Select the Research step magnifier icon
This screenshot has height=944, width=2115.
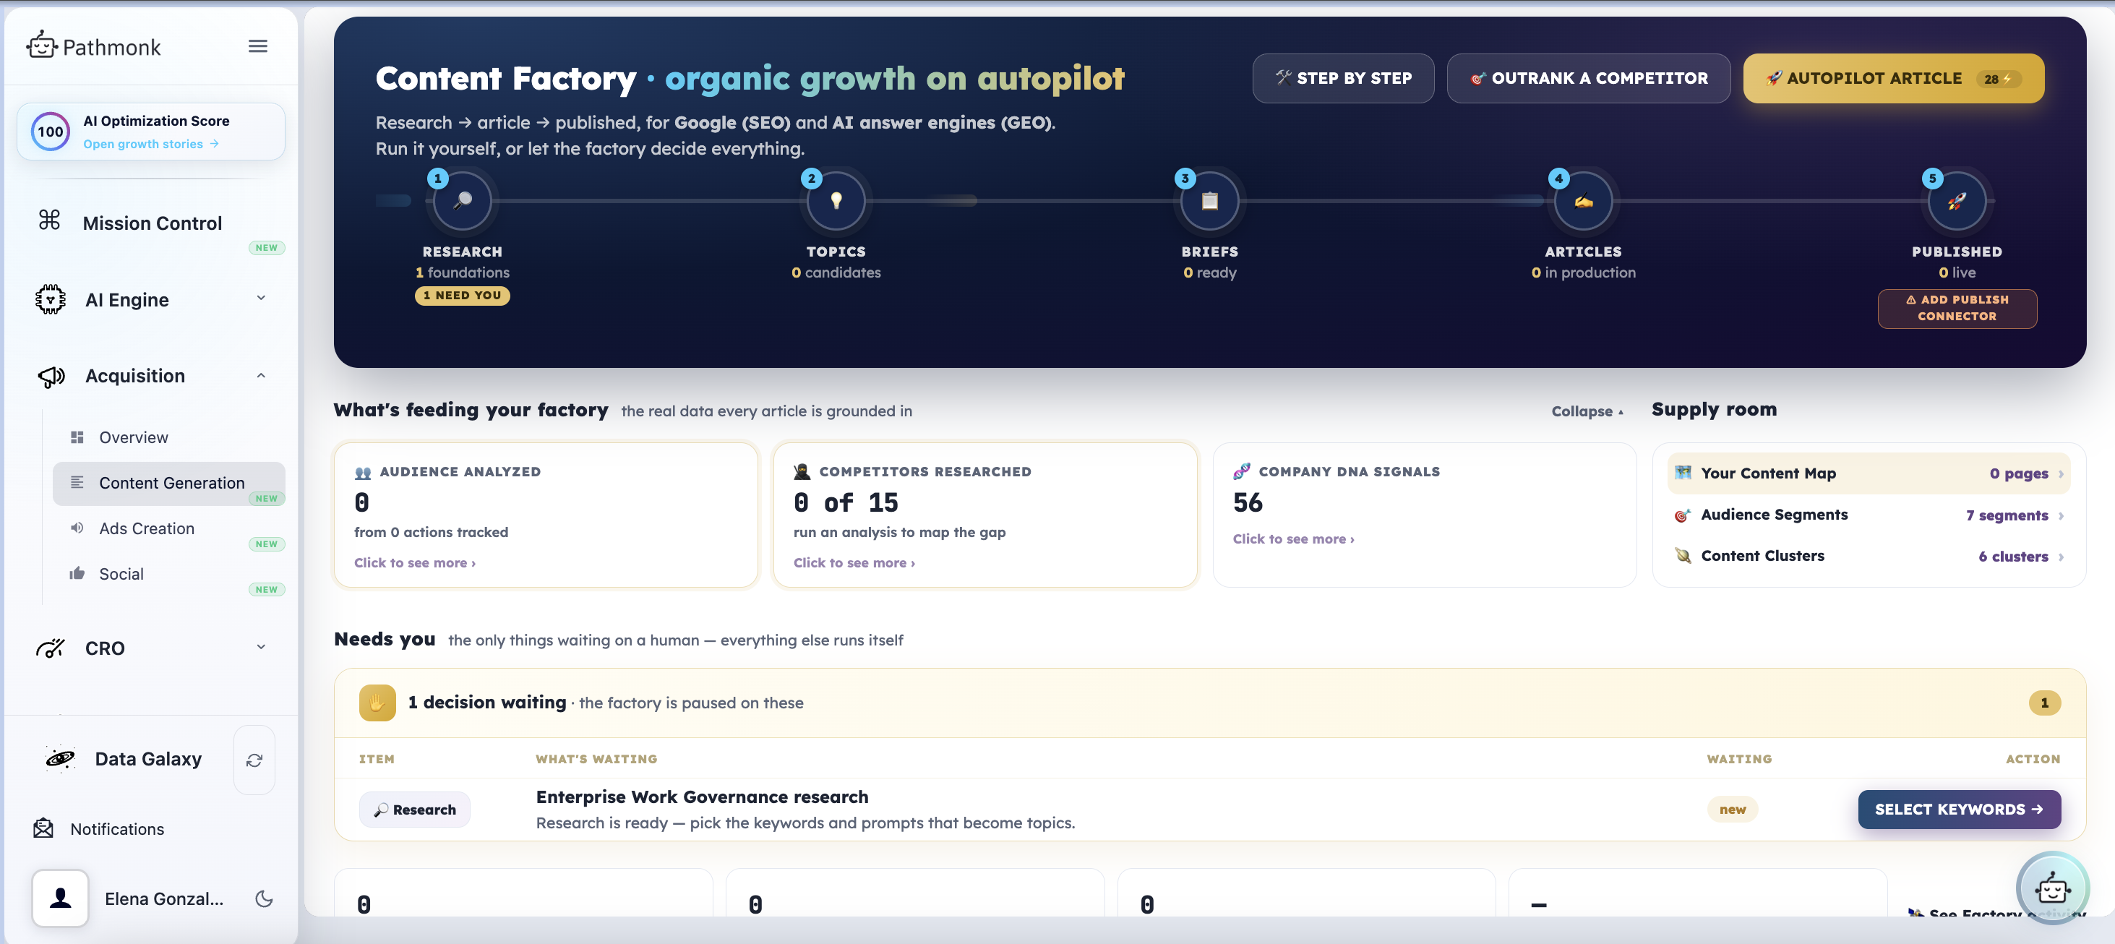[463, 200]
